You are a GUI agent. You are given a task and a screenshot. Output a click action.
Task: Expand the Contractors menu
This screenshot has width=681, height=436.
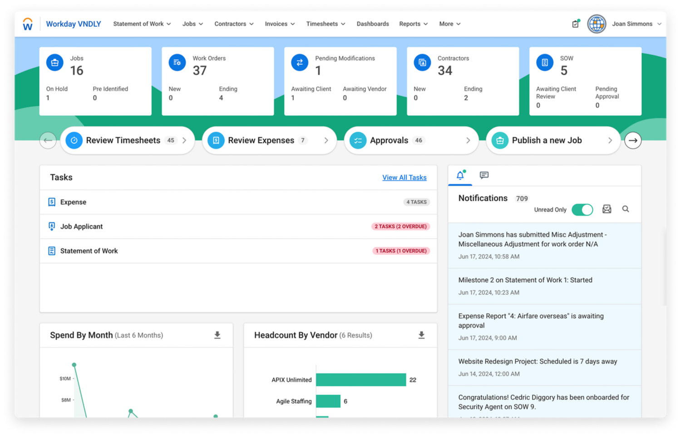234,24
